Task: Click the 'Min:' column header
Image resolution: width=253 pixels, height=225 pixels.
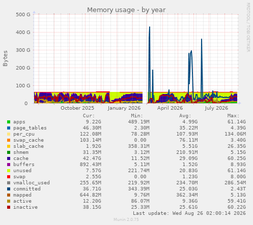Action: pyautogui.click(x=137, y=116)
